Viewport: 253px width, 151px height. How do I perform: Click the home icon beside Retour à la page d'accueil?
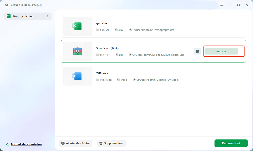pyautogui.click(x=6, y=5)
